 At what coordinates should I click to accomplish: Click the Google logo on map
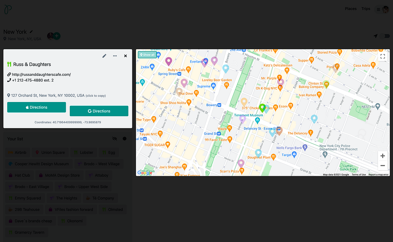145,173
